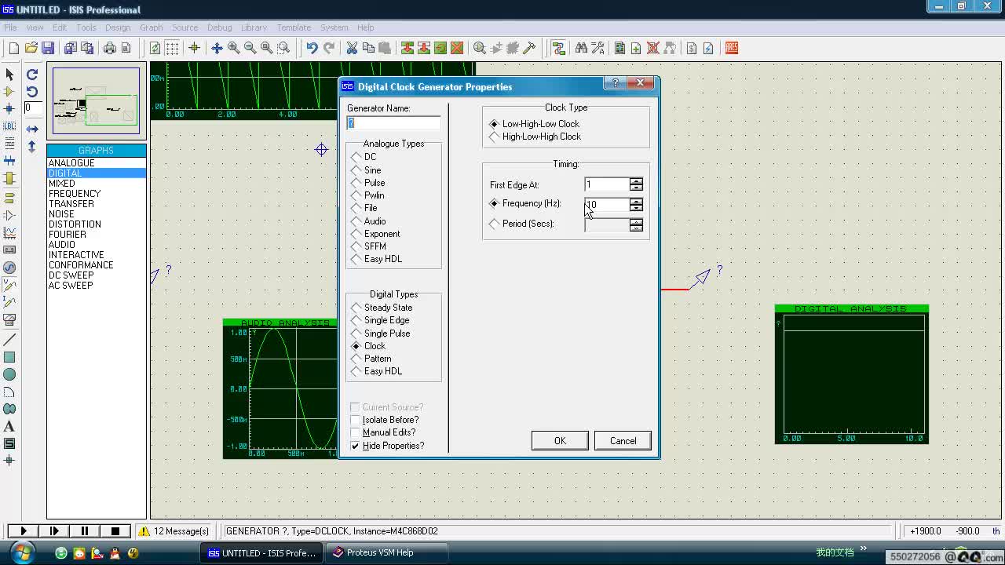Select the Component Mode tool

pyautogui.click(x=9, y=91)
